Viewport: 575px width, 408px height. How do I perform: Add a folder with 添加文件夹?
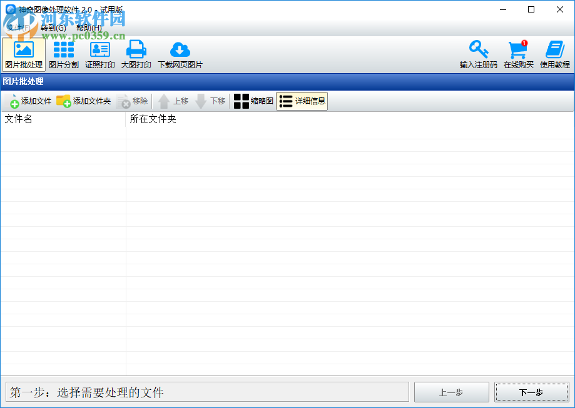pyautogui.click(x=83, y=101)
